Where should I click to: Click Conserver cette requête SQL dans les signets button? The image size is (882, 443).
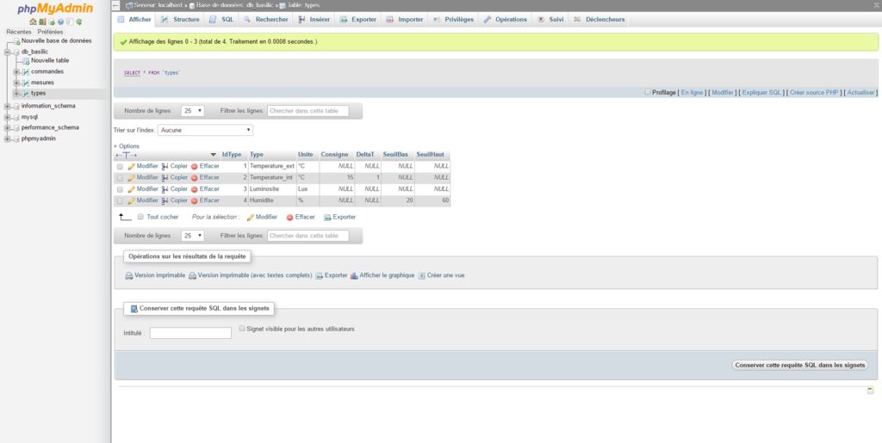(x=799, y=365)
